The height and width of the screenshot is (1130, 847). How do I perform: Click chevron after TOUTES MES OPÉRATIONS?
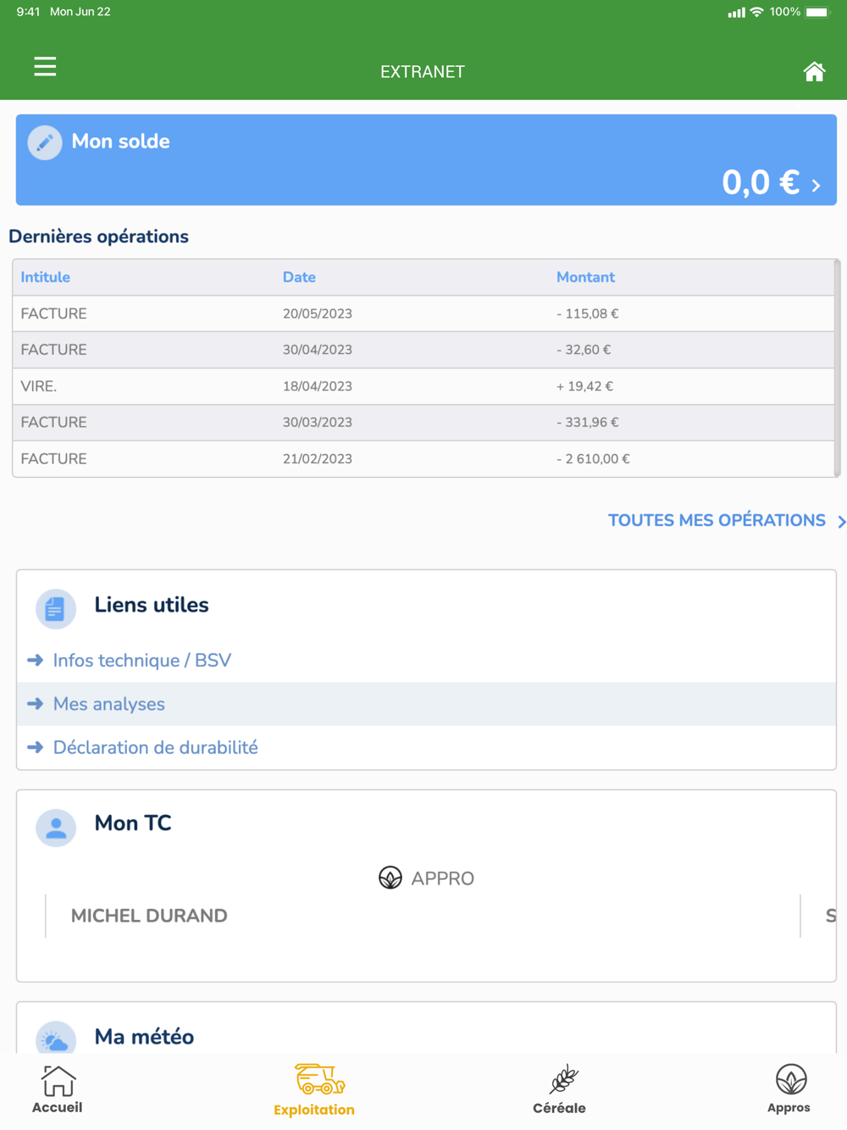pos(841,522)
